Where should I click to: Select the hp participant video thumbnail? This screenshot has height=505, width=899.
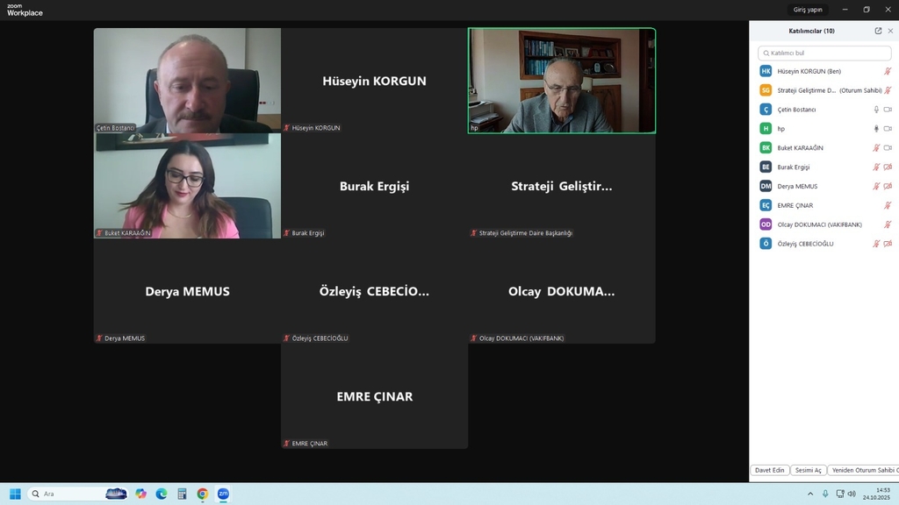(x=562, y=81)
